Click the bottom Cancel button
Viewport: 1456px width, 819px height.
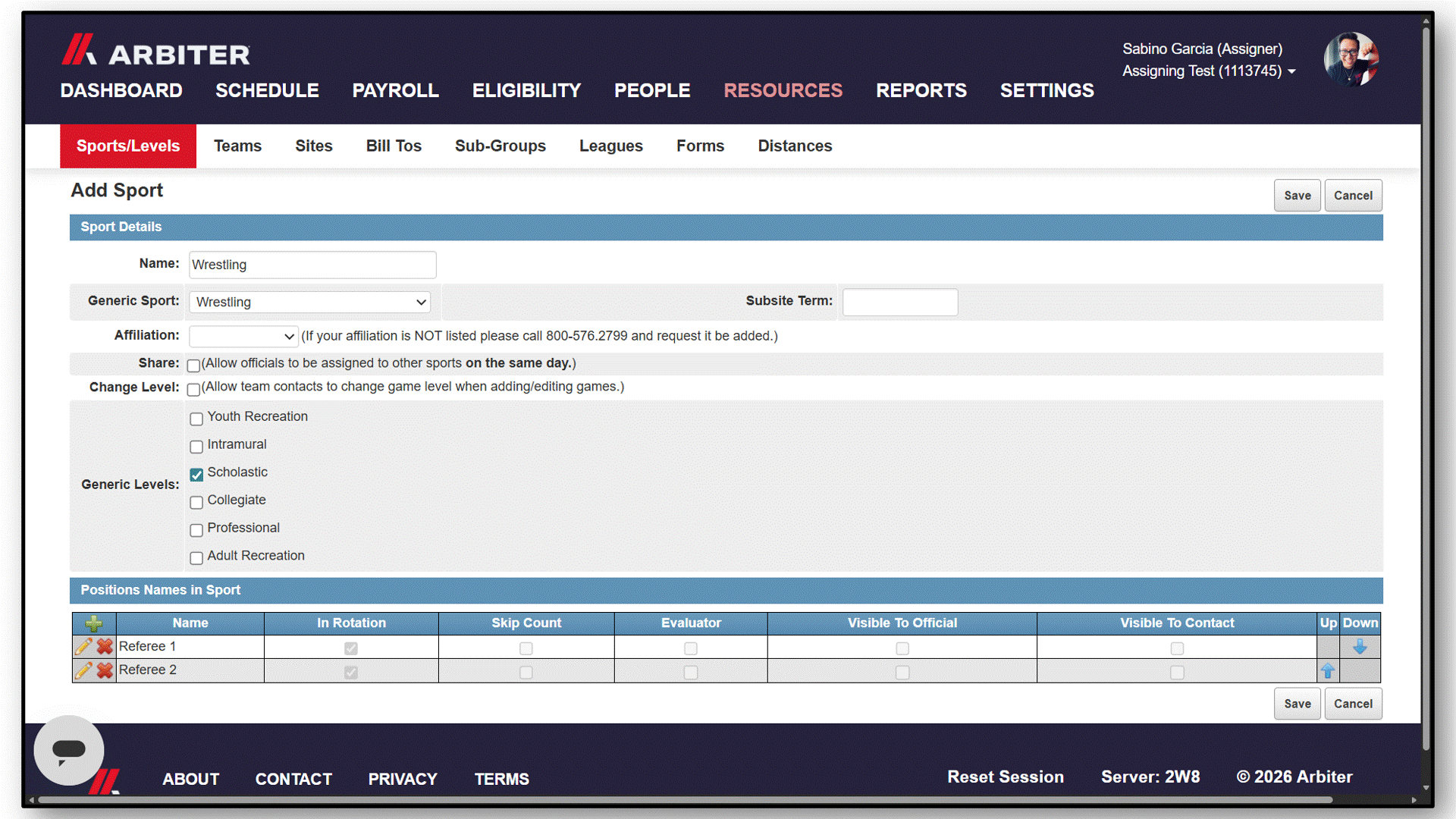pos(1353,704)
